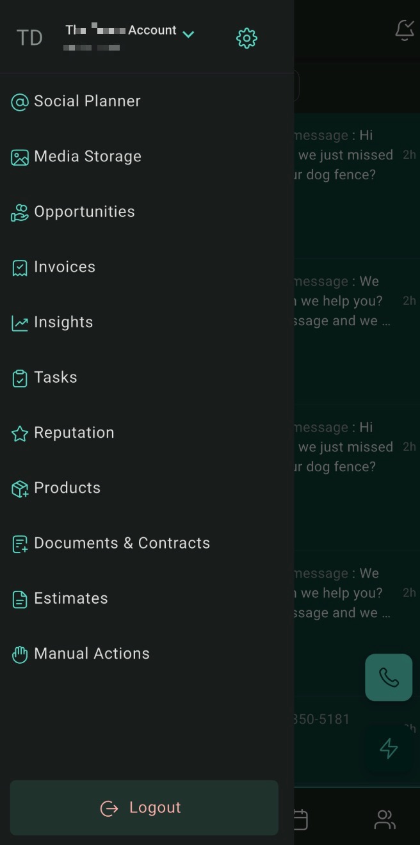
Task: Click the Products box icon
Action: 20,489
